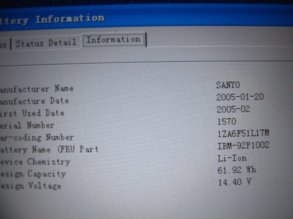293x219 pixels.
Task: Click the Design Voltage label
Action: [31, 186]
